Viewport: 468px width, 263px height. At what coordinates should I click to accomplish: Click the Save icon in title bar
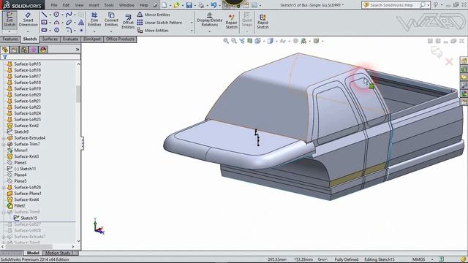click(189, 5)
